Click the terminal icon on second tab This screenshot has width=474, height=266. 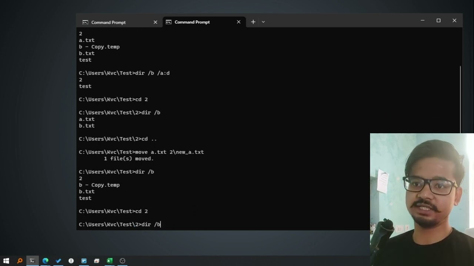click(x=168, y=22)
